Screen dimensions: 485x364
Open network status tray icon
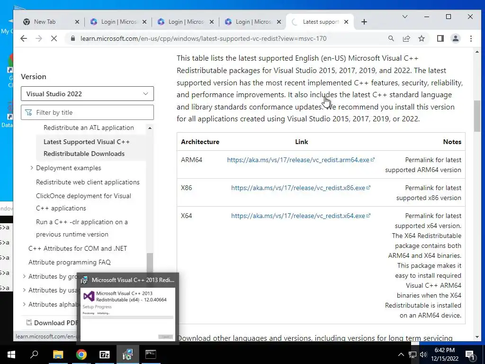pos(413,355)
